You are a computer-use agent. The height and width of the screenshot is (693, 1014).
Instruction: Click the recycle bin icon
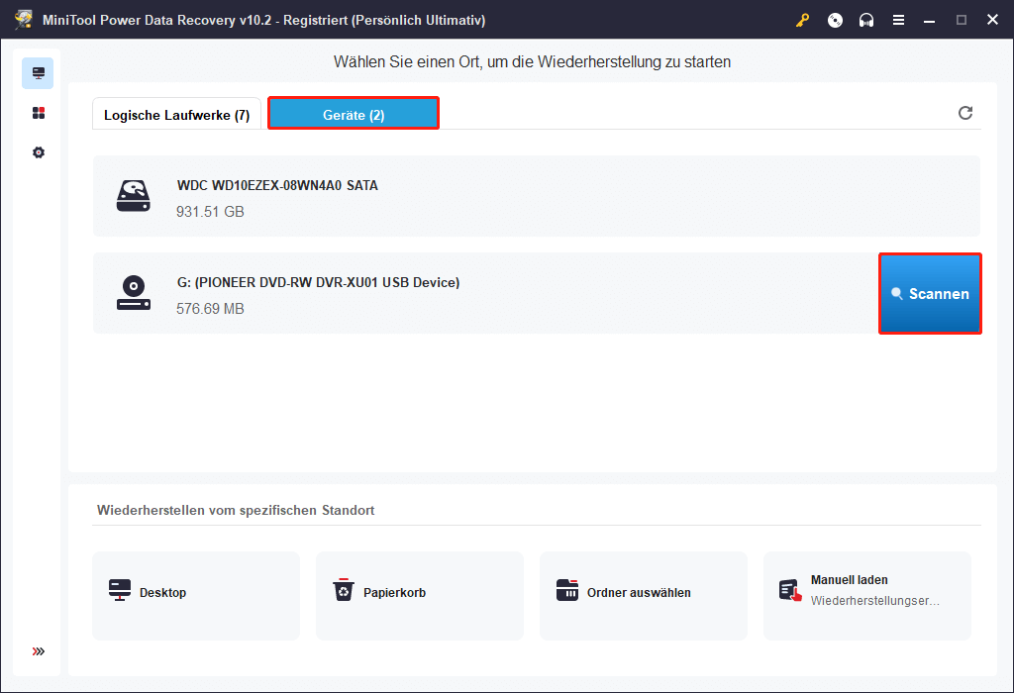click(x=344, y=590)
